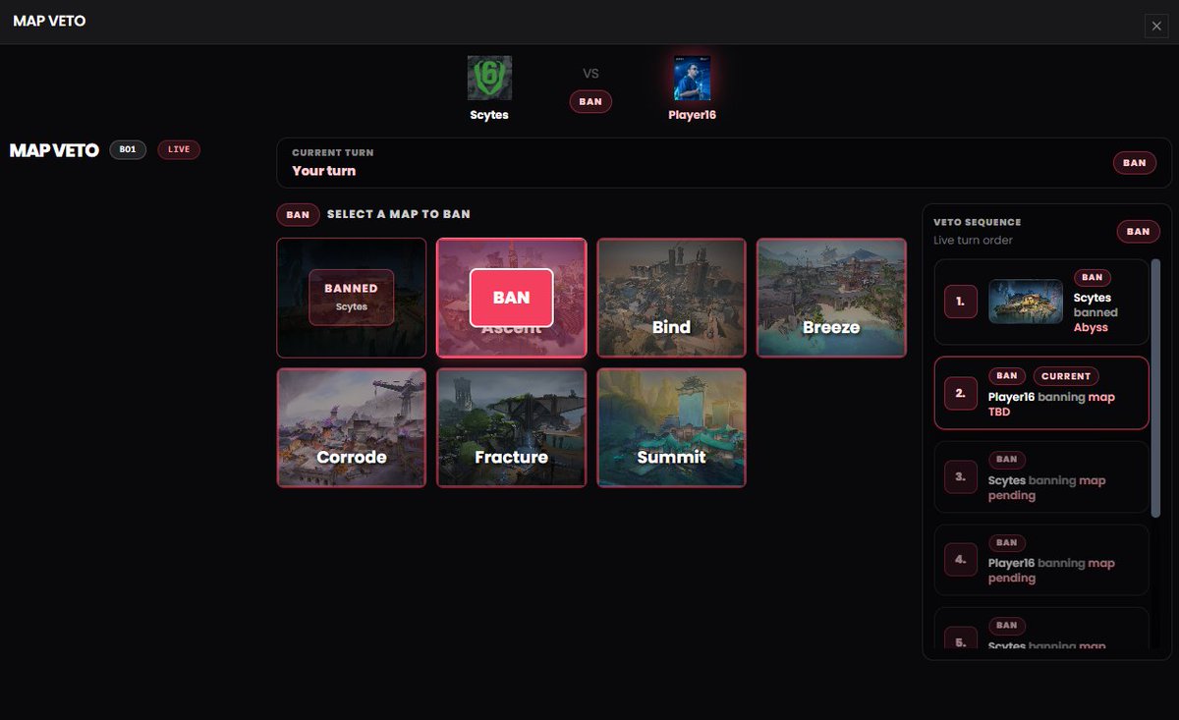Screen dimensions: 1179x720
Task: Click the BAN badge in step 4
Action: (1007, 542)
